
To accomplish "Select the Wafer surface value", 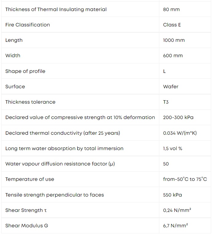I will click(171, 86).
